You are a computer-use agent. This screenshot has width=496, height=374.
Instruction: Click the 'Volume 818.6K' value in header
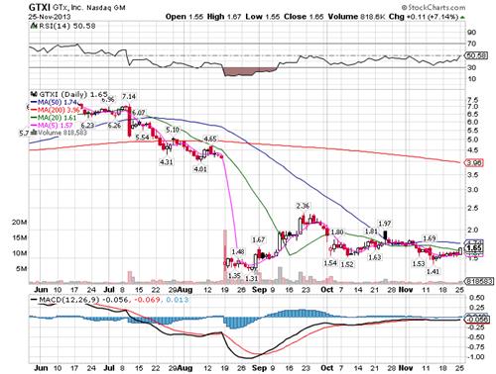[356, 17]
